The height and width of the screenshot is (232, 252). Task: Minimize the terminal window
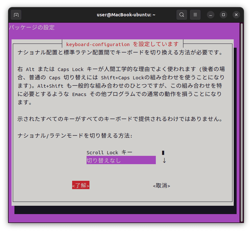pyautogui.click(x=211, y=15)
